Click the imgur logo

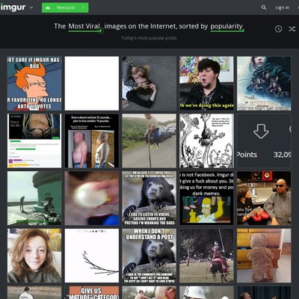coord(13,7)
